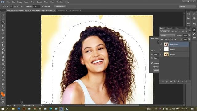Click the Refine Edge button
197x111 pixels.
(x=60, y=6)
